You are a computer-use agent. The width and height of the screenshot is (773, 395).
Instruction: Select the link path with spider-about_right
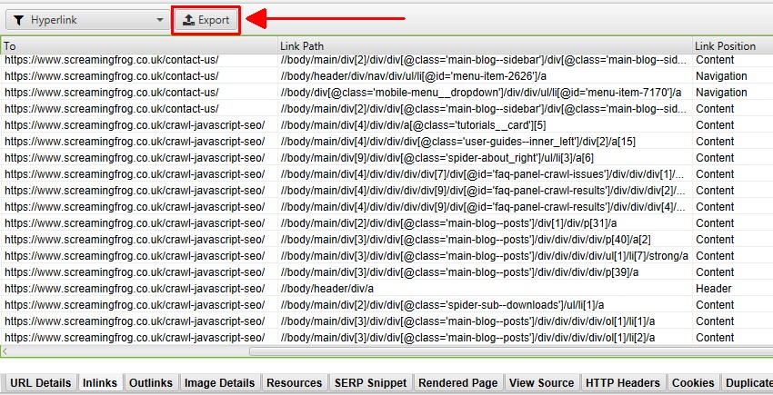click(437, 158)
